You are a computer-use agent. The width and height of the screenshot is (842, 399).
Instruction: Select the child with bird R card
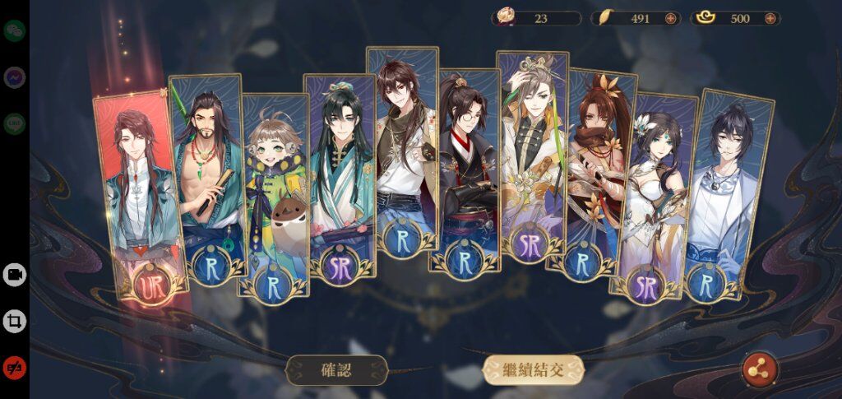pos(274,196)
